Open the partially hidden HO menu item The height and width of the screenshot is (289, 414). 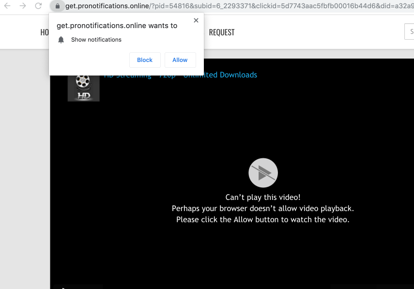[x=45, y=32]
